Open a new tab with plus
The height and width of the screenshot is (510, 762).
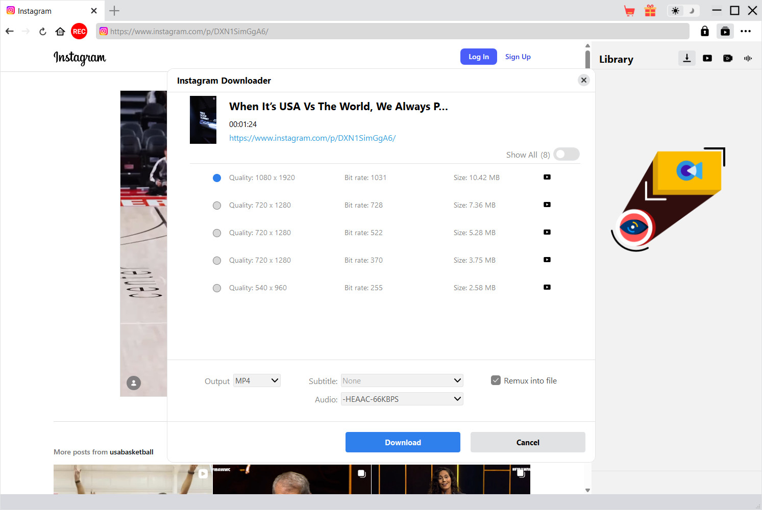point(114,11)
